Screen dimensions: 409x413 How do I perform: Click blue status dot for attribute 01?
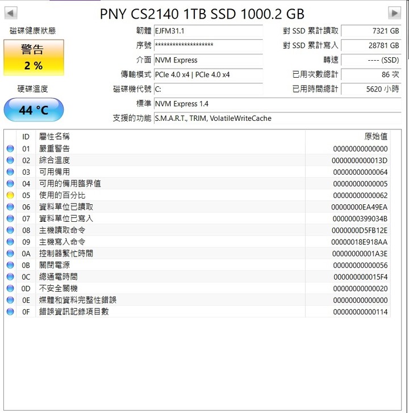point(10,149)
